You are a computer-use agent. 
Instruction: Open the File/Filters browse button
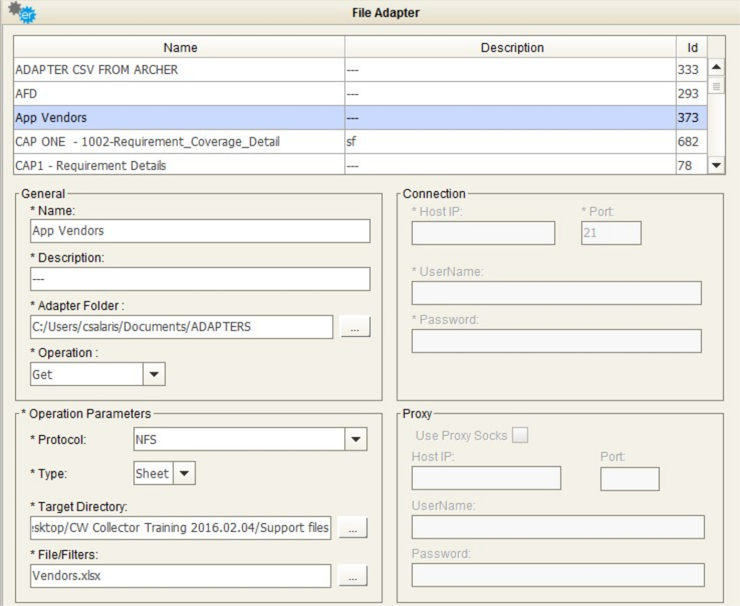tap(352, 575)
